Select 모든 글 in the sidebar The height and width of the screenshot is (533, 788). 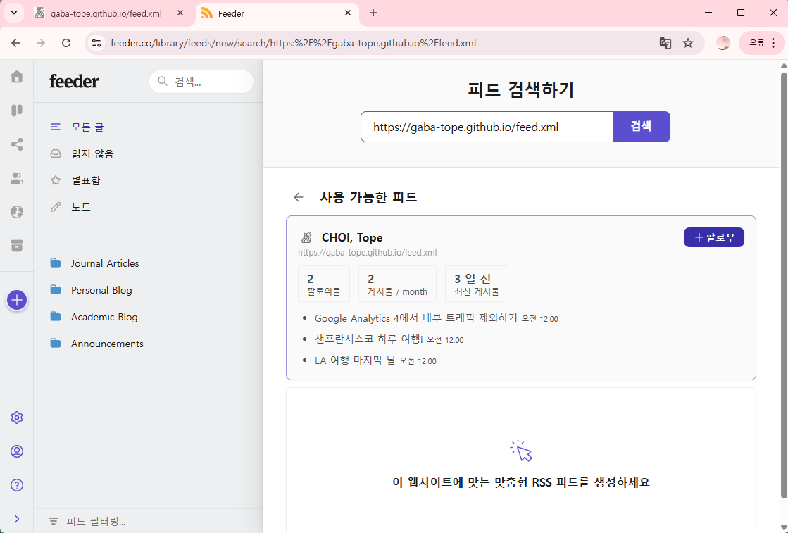[87, 127]
